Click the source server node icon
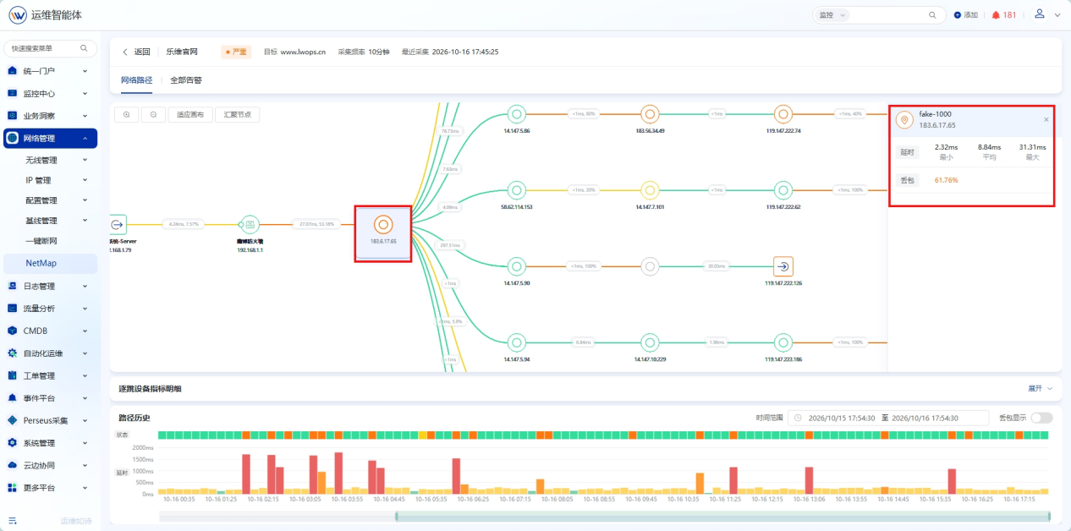1071x531 pixels. (118, 225)
